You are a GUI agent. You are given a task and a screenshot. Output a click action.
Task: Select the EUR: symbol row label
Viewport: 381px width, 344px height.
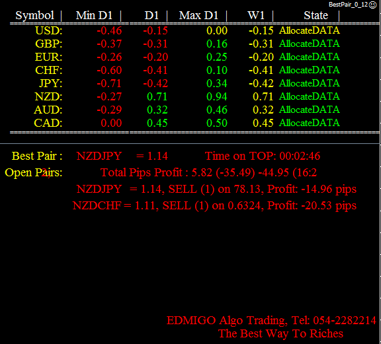pyautogui.click(x=48, y=57)
